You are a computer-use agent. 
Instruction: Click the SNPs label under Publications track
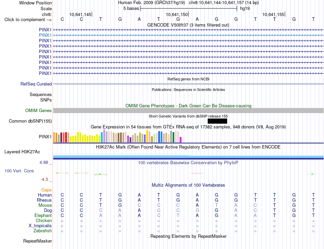tap(46, 100)
